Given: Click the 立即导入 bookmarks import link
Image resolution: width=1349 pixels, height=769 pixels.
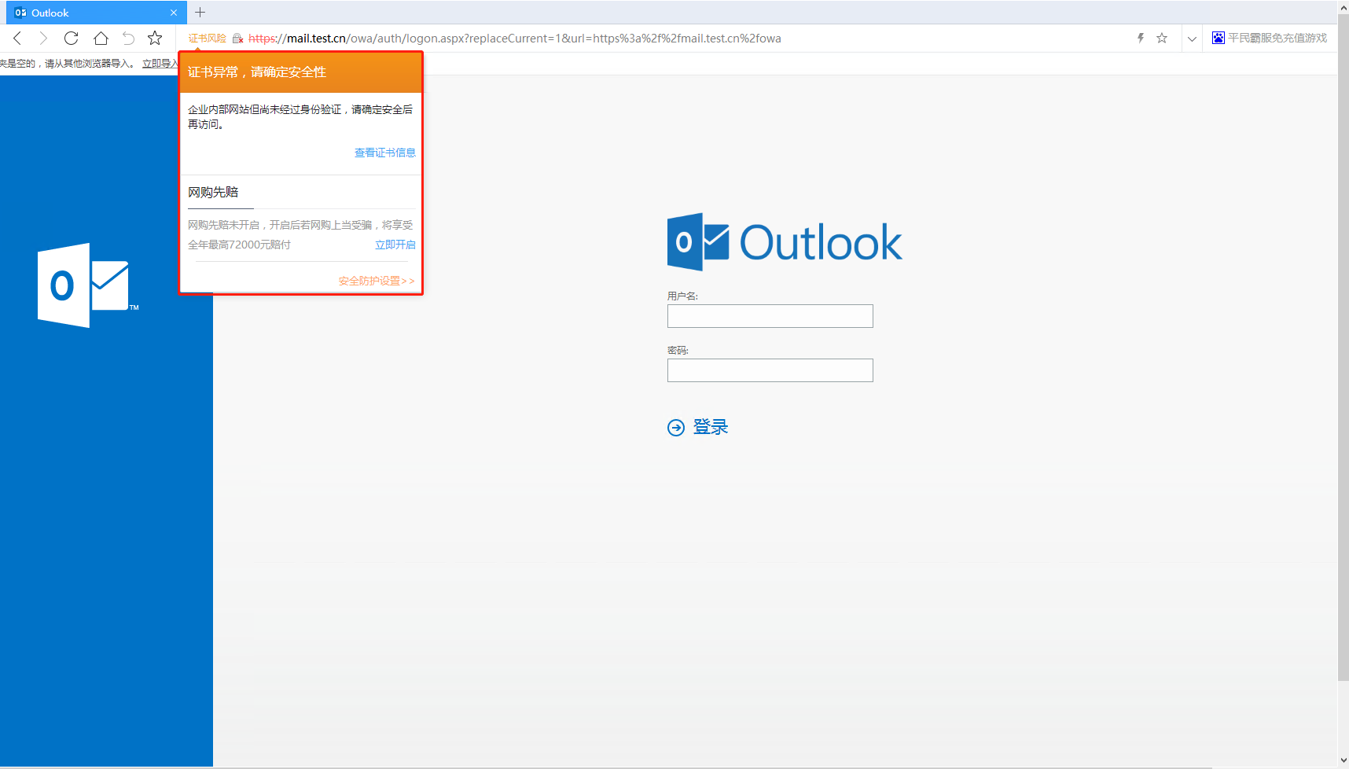Looking at the screenshot, I should tap(160, 64).
